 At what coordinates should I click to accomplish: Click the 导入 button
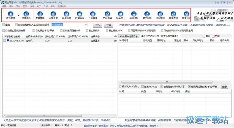97,25
